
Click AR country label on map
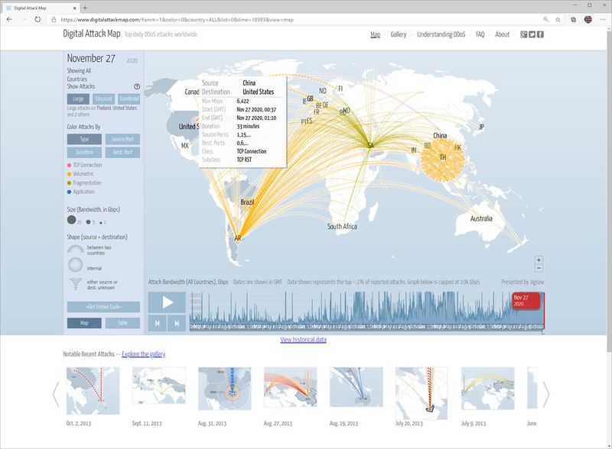(x=237, y=238)
